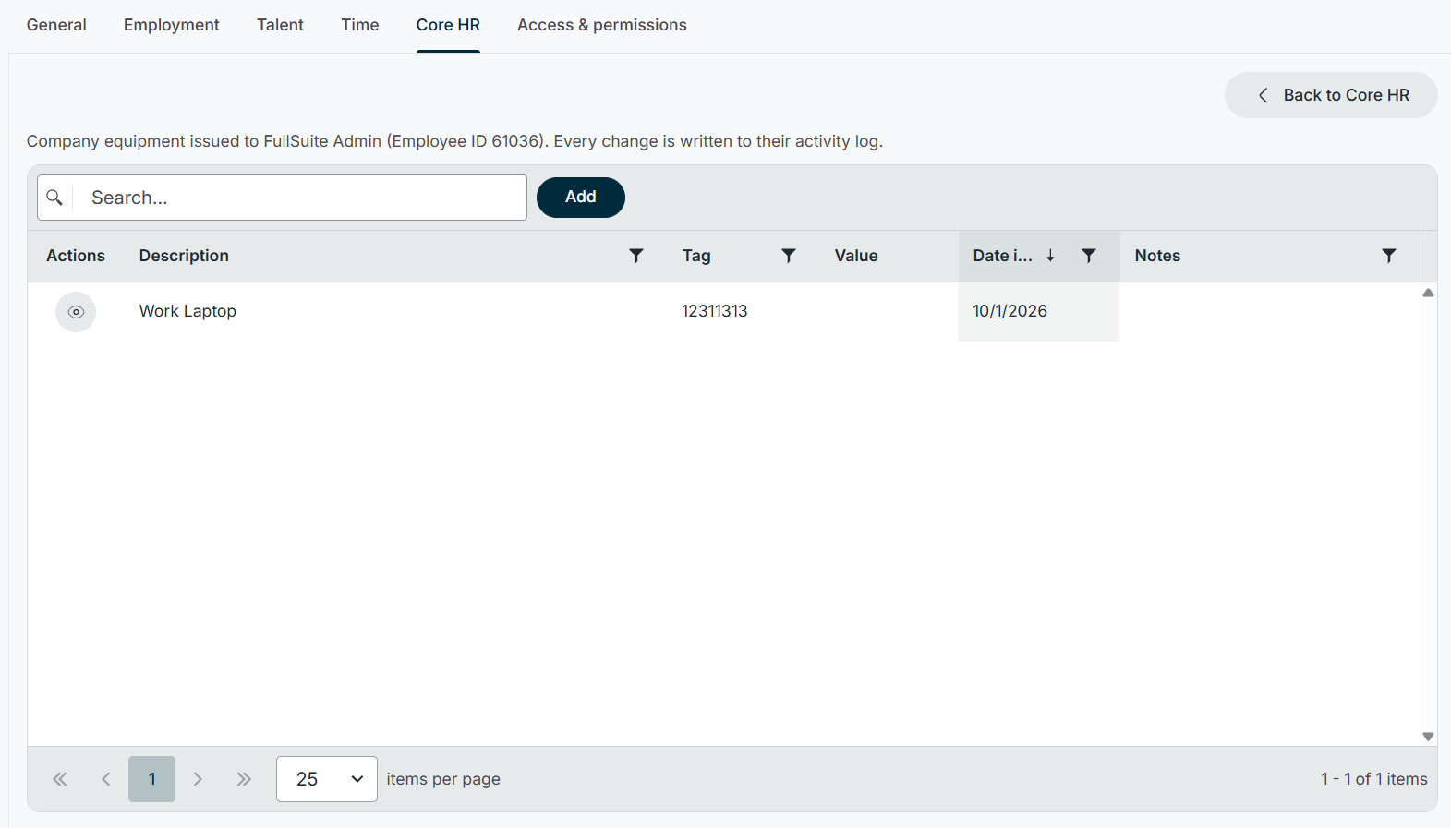1451x828 pixels.
Task: Go to first page with double-left arrows
Action: tap(60, 779)
